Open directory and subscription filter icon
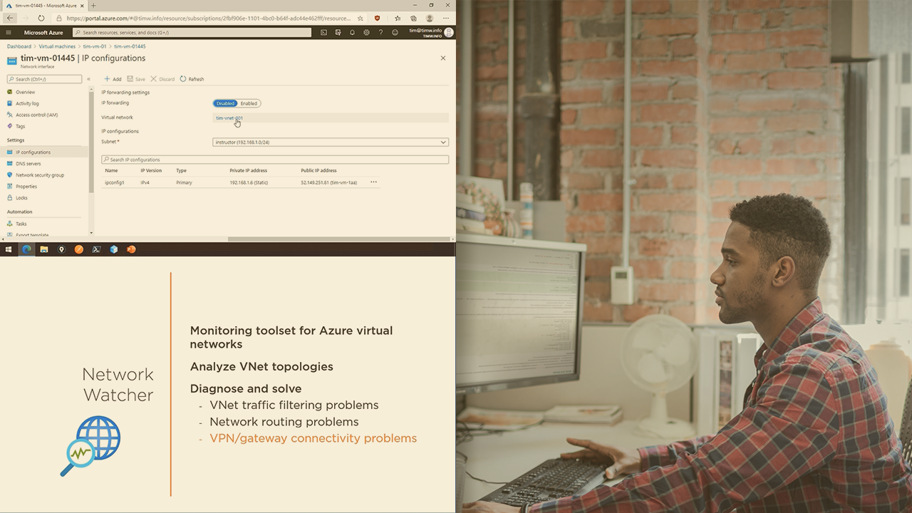Image resolution: width=912 pixels, height=513 pixels. coord(338,32)
